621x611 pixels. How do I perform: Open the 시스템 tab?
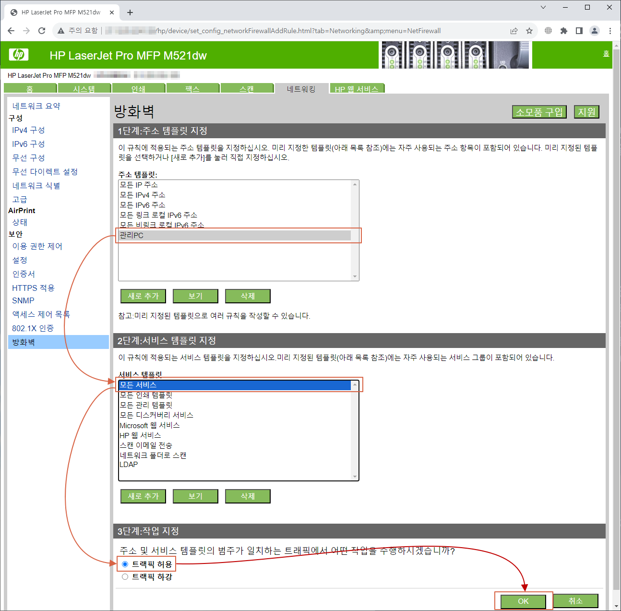[84, 89]
